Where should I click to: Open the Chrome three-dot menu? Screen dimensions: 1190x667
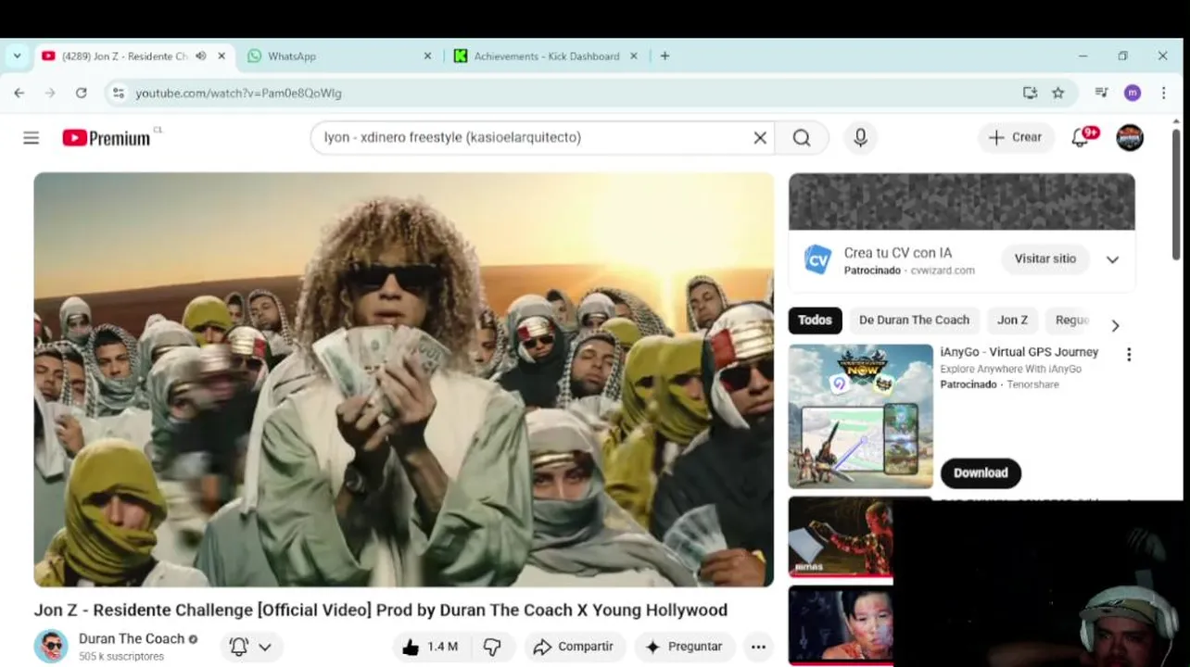point(1163,93)
